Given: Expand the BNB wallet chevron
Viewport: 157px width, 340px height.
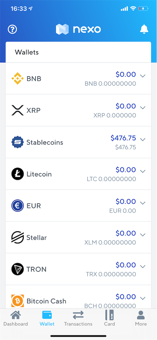Looking at the screenshot, I should (142, 76).
